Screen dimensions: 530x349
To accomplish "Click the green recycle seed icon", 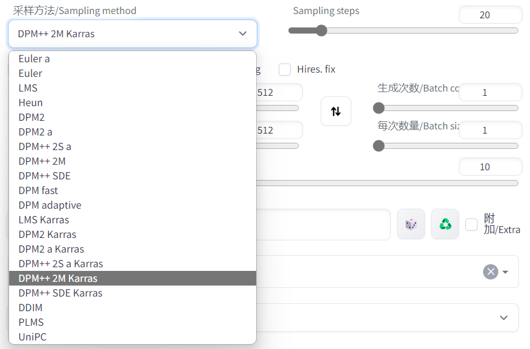I will (x=445, y=225).
